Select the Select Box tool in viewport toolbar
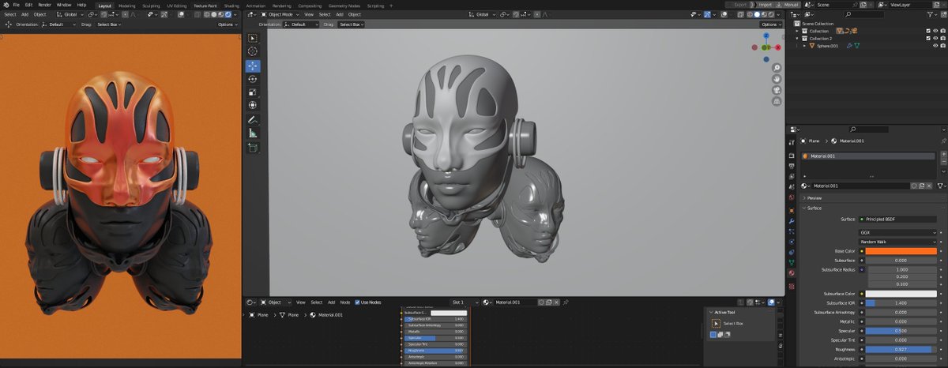 pos(253,38)
